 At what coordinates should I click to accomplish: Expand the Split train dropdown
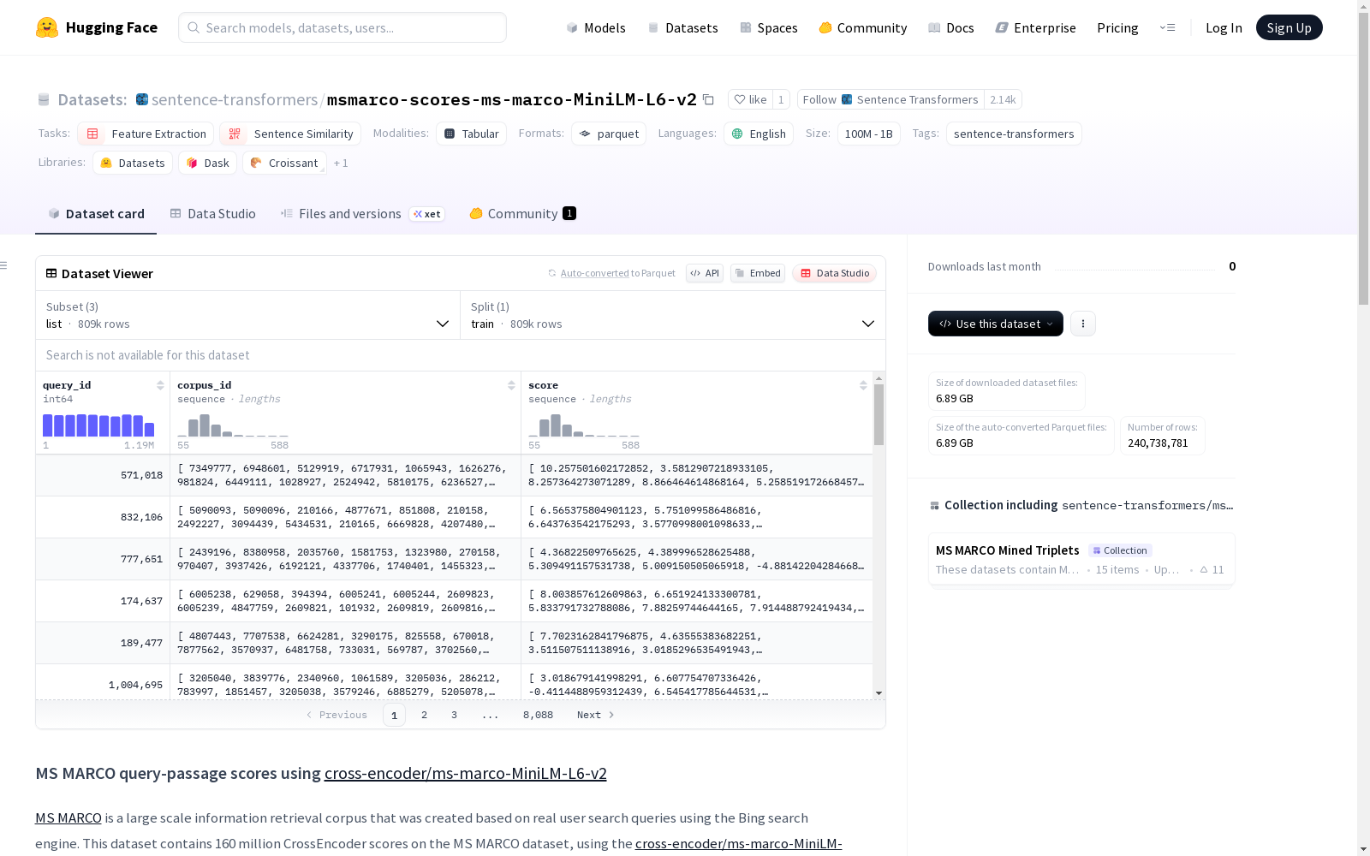pyautogui.click(x=673, y=315)
